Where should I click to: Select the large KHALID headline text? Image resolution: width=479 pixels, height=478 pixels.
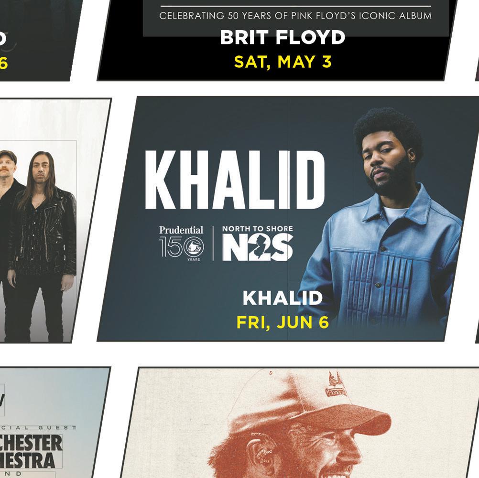[x=235, y=180]
